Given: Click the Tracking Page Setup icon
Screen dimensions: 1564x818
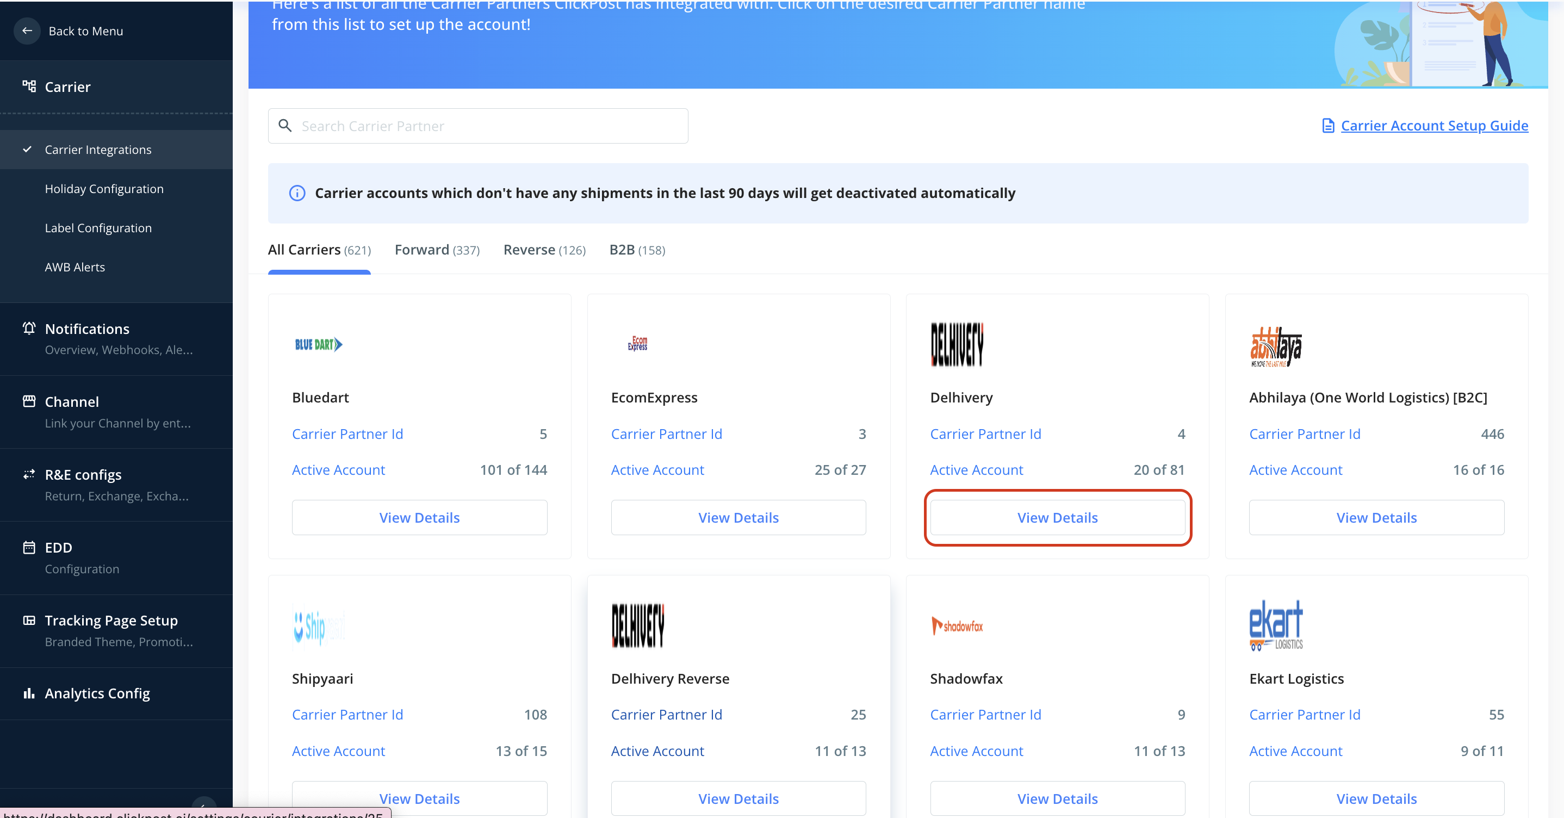Looking at the screenshot, I should tap(28, 620).
